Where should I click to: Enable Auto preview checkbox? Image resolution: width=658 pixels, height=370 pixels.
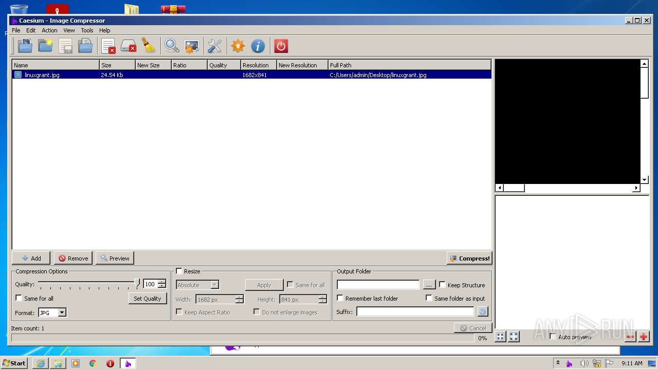pyautogui.click(x=553, y=337)
